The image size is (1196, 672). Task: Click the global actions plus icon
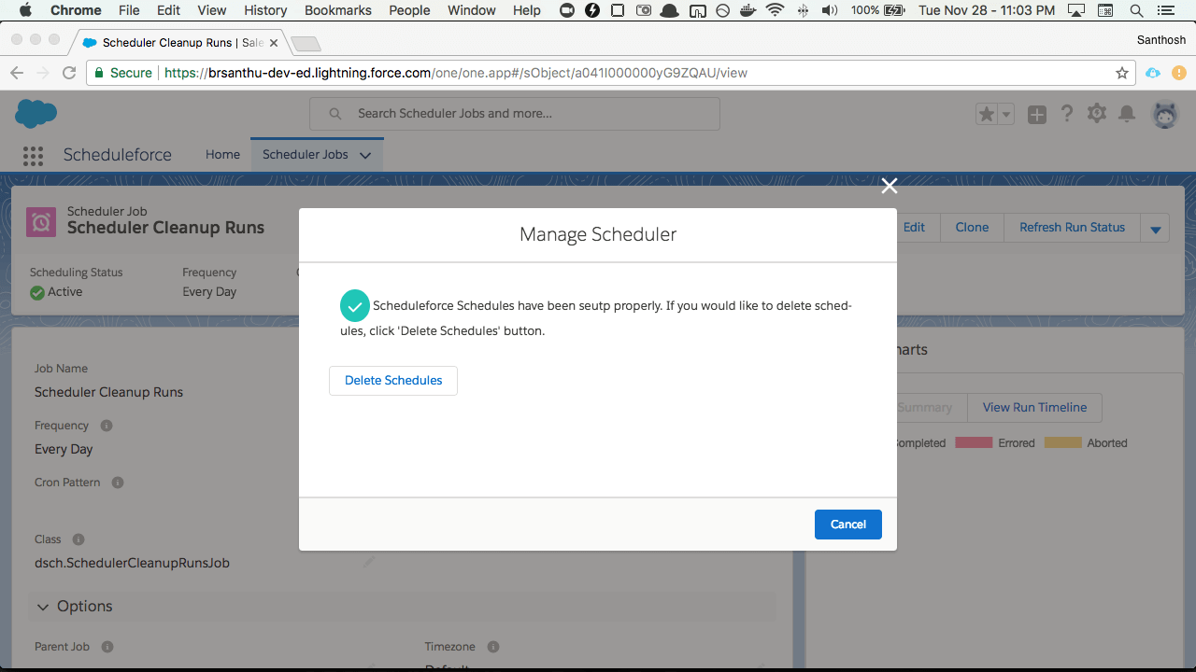pyautogui.click(x=1036, y=114)
